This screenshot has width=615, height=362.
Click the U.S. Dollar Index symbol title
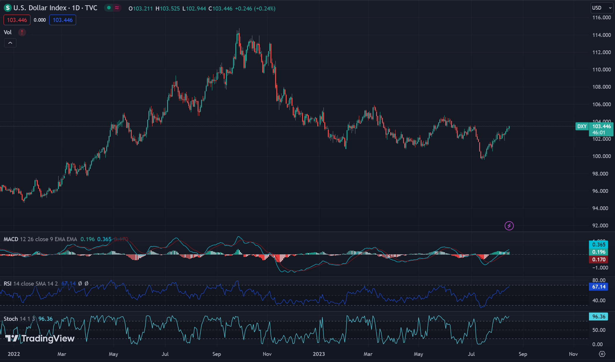[x=40, y=8]
